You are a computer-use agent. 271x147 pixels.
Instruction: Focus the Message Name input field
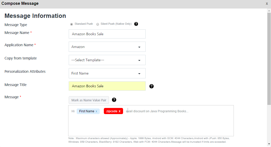coord(107,34)
